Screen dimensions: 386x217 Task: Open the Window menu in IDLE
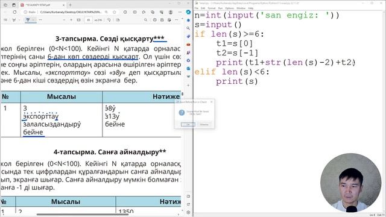(x=241, y=8)
